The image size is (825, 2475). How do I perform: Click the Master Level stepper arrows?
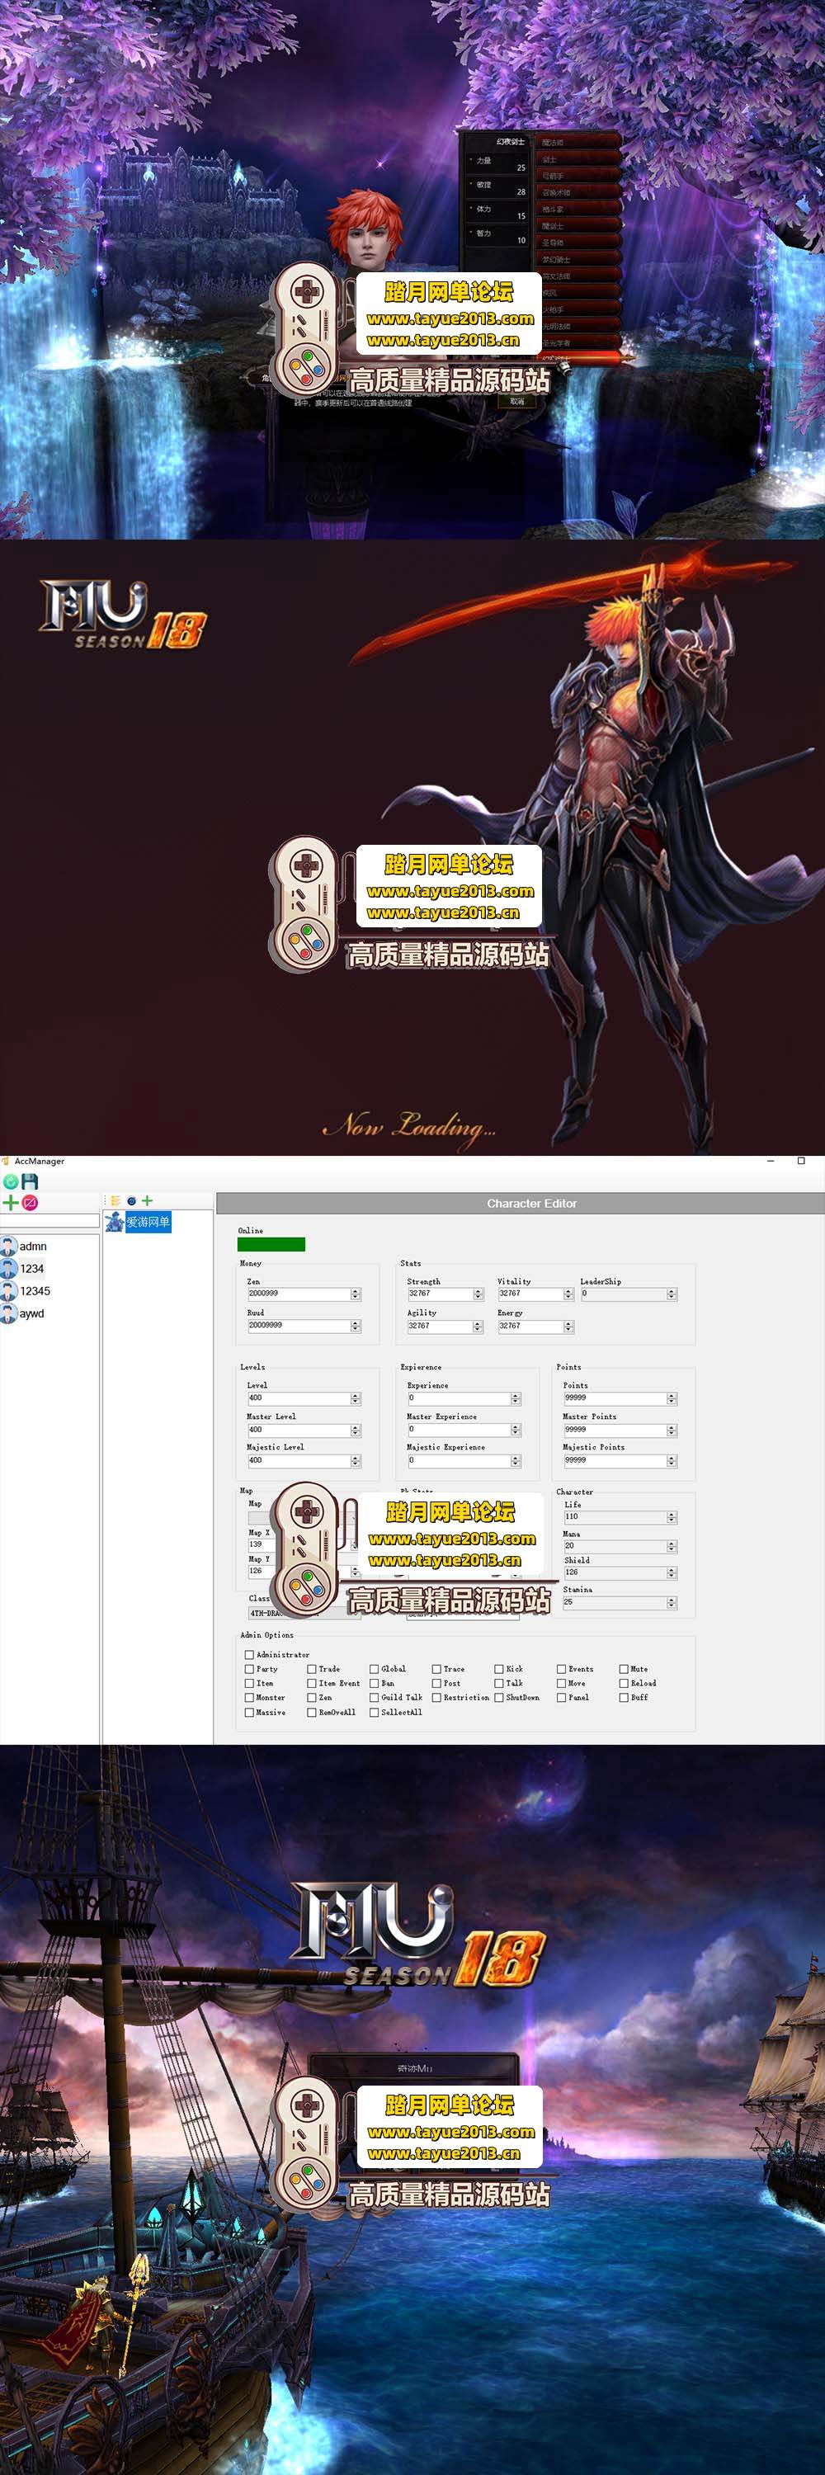click(356, 1431)
